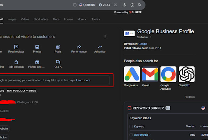Image resolution: width=208 pixels, height=140 pixels.
Task: Open the Performance icon
Action: [79, 47]
